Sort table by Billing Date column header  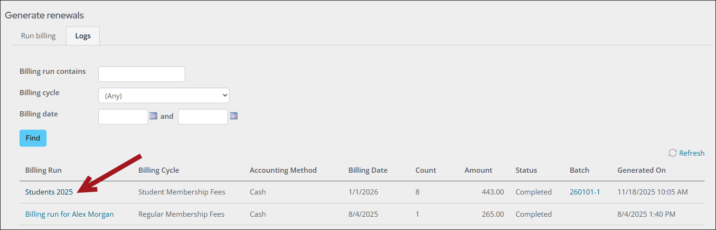367,170
